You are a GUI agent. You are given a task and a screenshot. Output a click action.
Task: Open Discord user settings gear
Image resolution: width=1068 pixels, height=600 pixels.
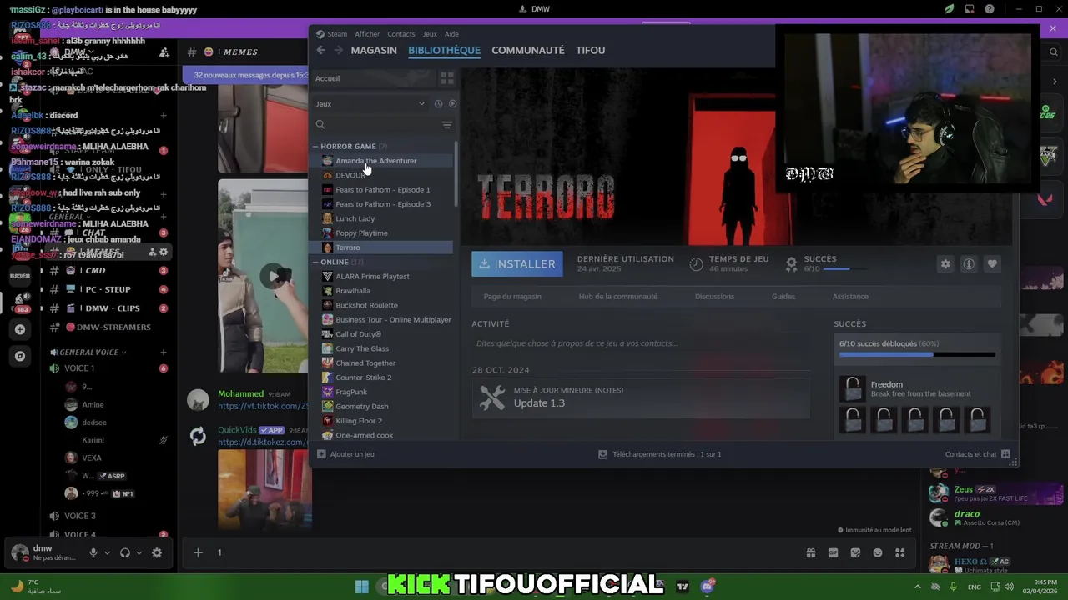[x=156, y=552]
